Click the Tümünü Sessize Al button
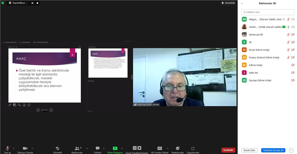Image resolution: width=297 pixels, height=154 pixels. (x=273, y=150)
